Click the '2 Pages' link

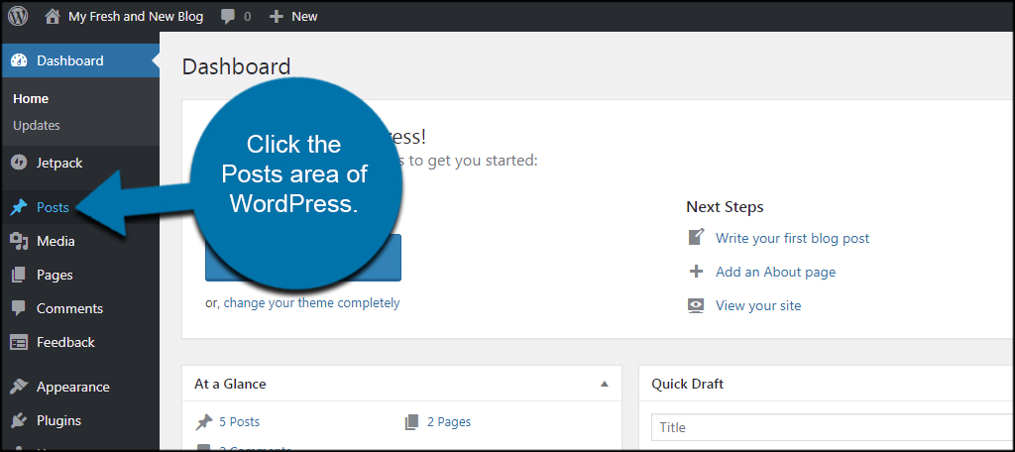(x=449, y=422)
